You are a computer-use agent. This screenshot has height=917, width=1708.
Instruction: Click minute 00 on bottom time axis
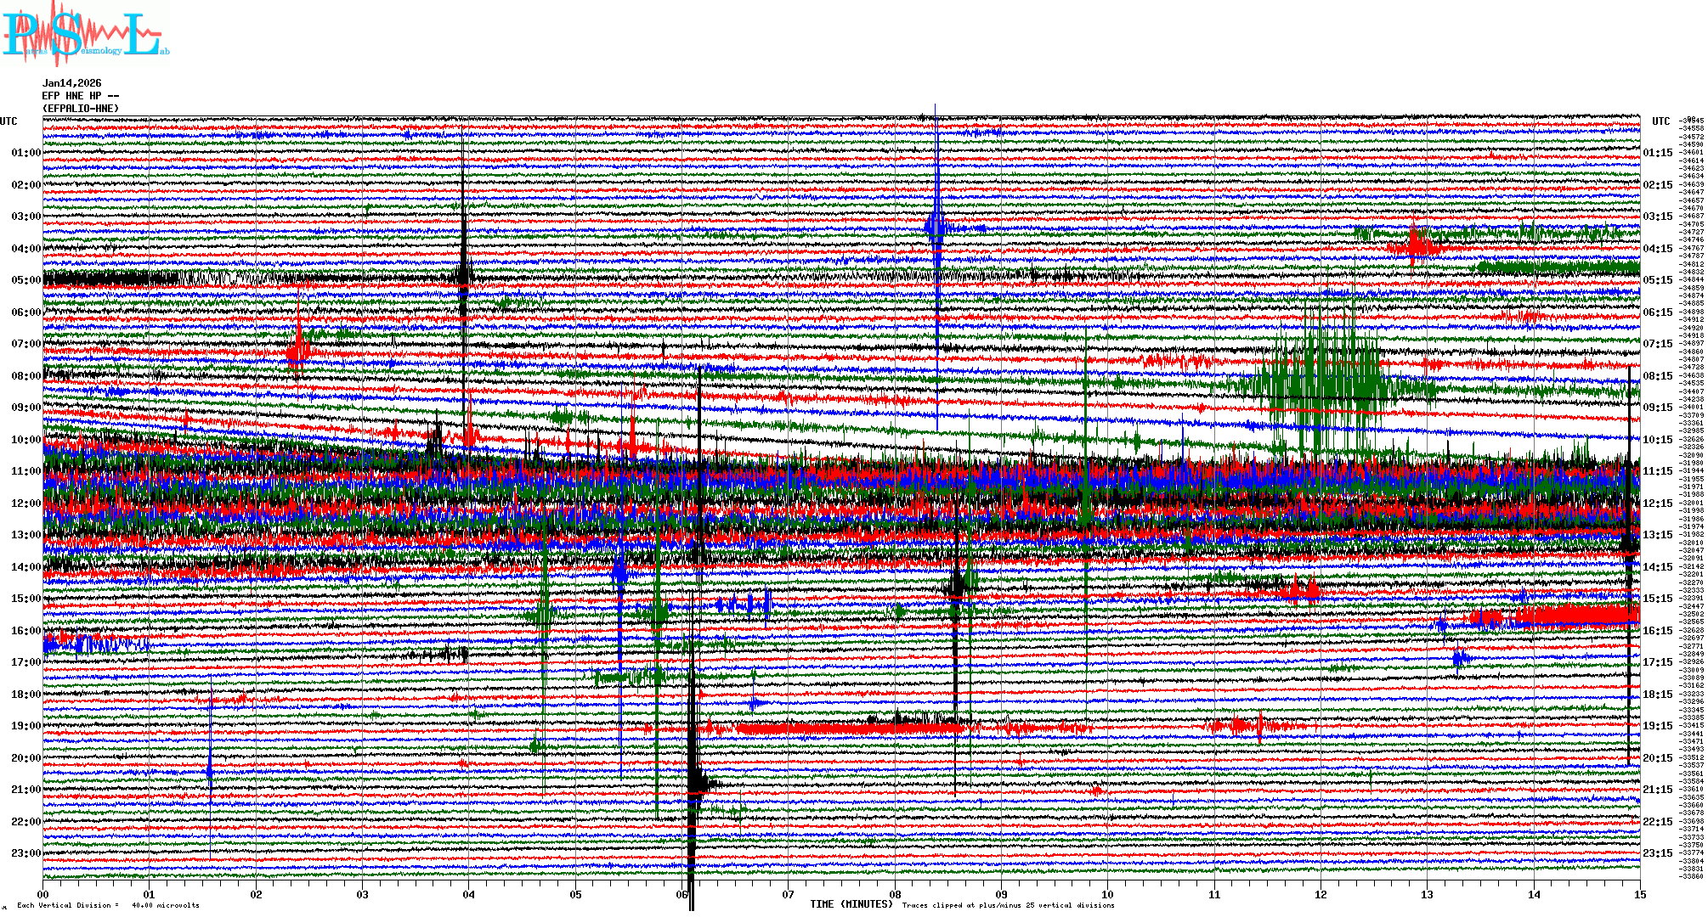[x=43, y=894]
